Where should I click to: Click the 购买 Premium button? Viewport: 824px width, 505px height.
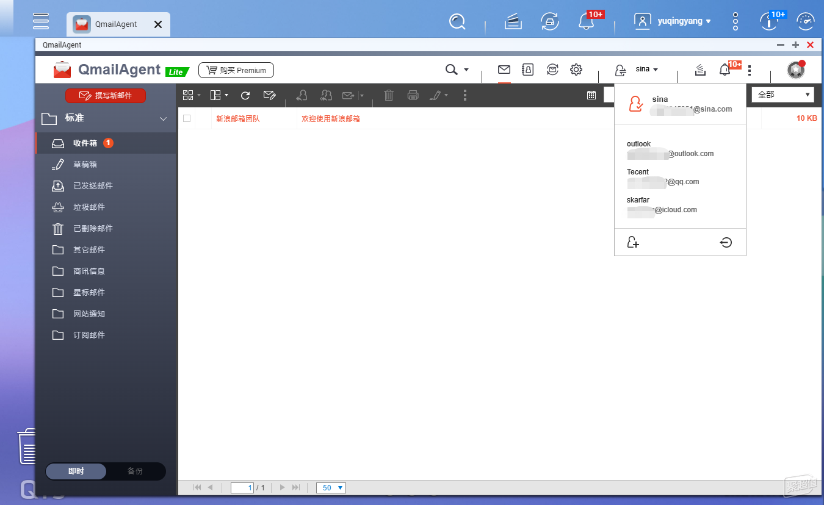click(x=236, y=70)
